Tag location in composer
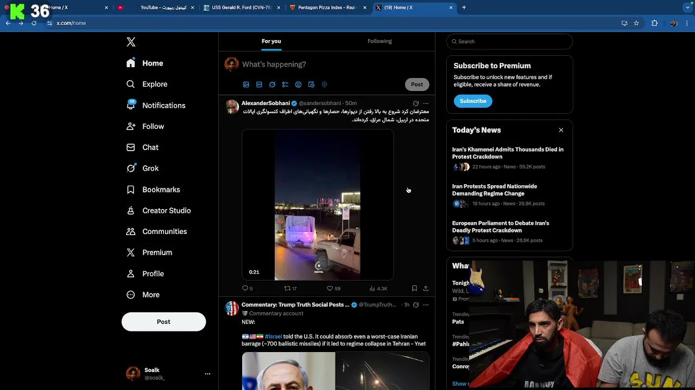 324,84
